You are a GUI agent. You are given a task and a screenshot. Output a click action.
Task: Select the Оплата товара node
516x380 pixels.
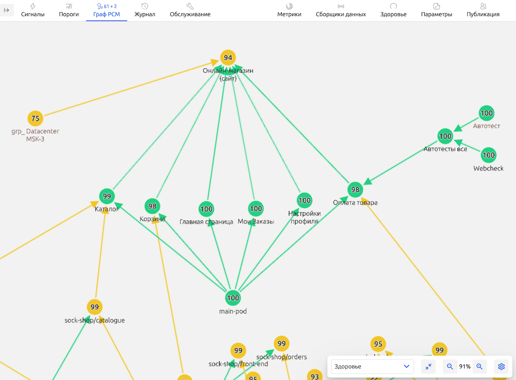355,190
